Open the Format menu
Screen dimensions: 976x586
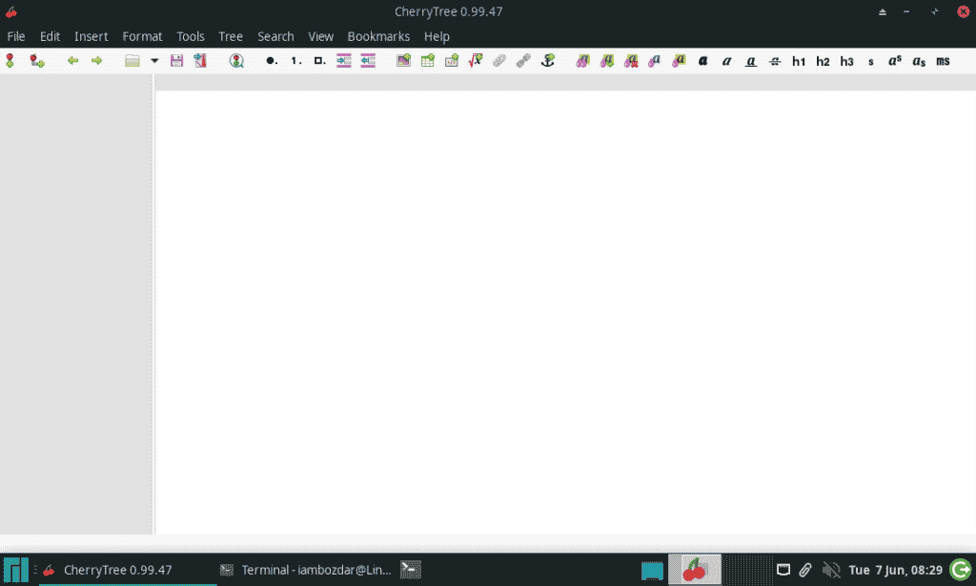click(142, 36)
